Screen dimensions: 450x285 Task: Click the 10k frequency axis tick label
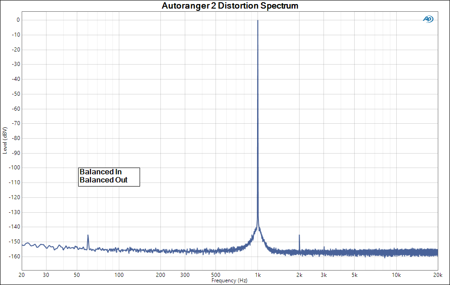[396, 275]
